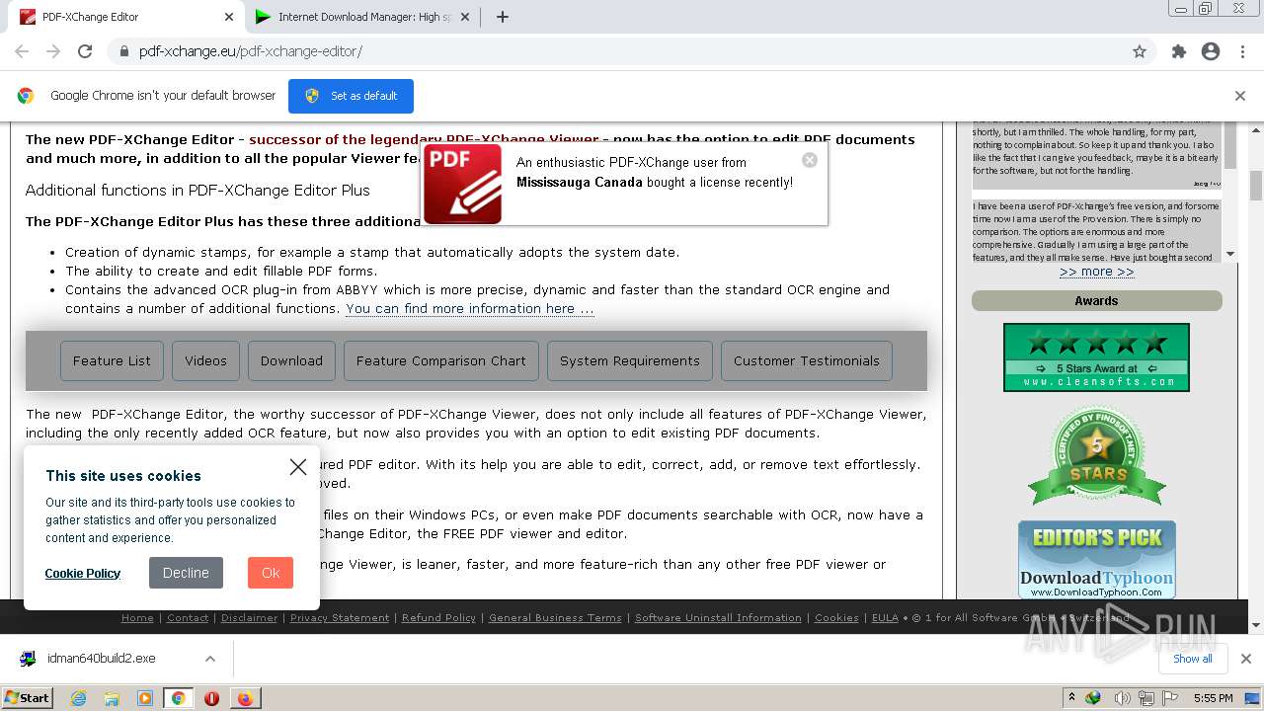Open the Home footer link
Viewport: 1264px width, 711px height.
(137, 618)
